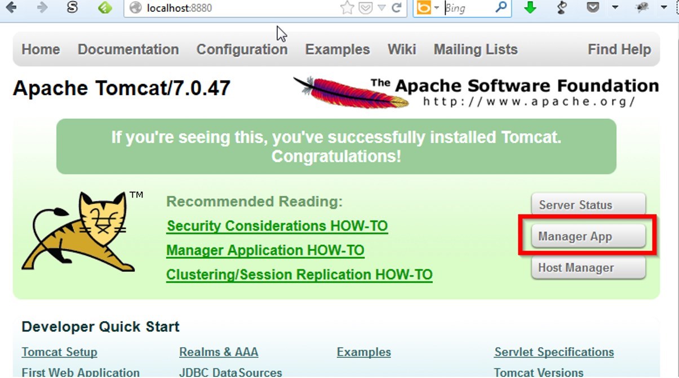Open the Configuration menu item

[242, 49]
